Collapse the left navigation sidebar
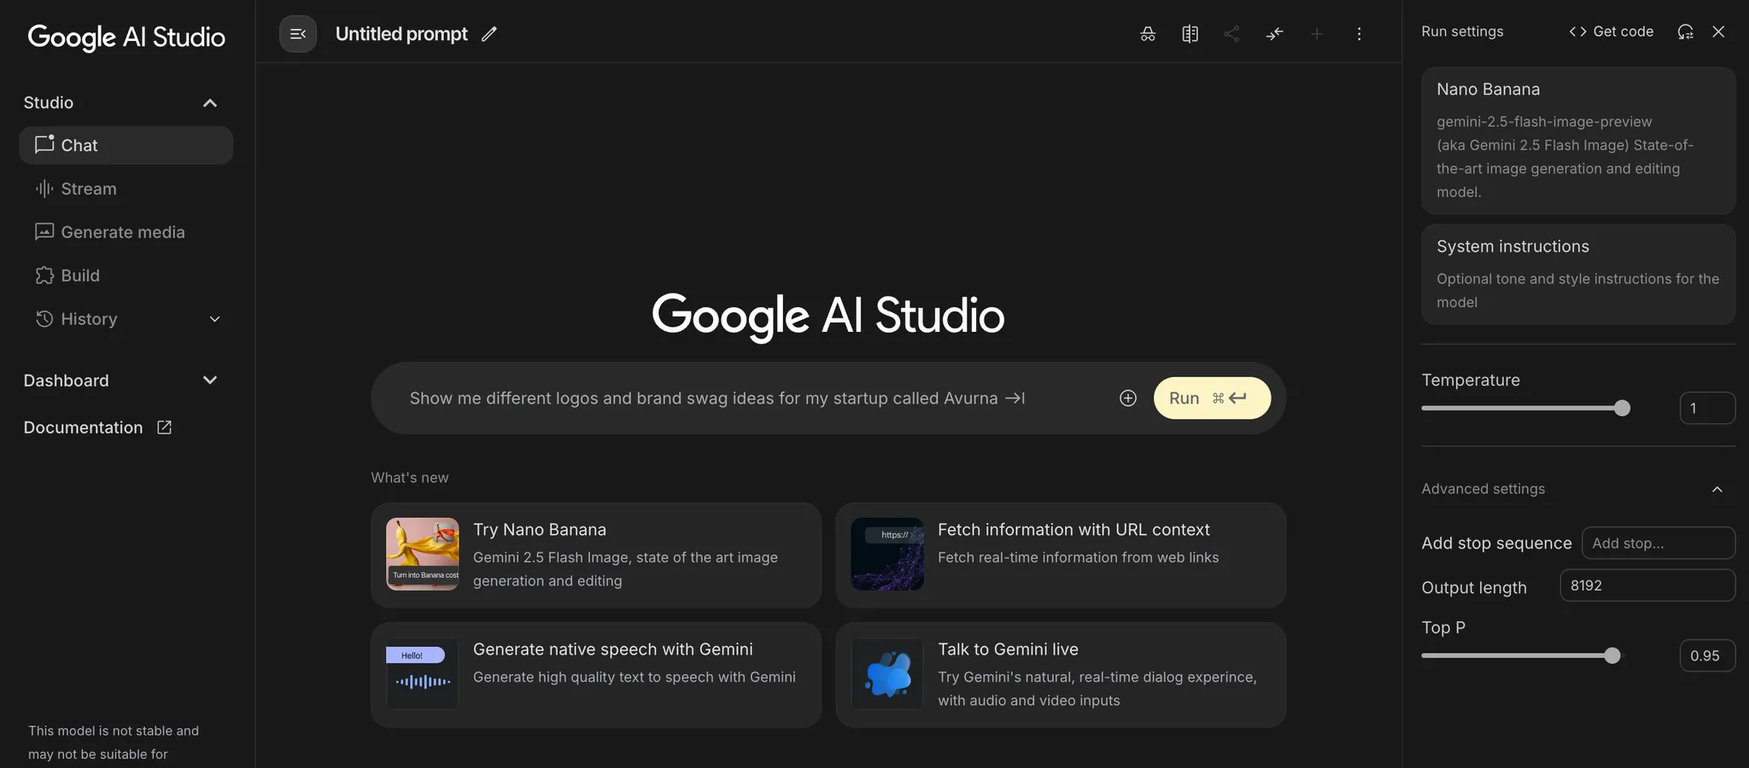 coord(298,34)
